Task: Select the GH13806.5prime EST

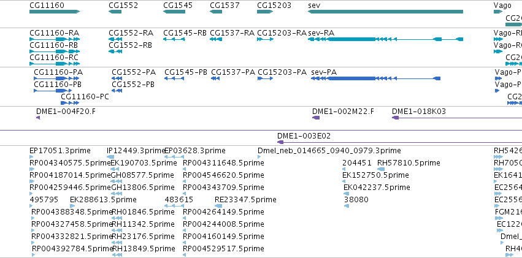Action: (x=116, y=194)
